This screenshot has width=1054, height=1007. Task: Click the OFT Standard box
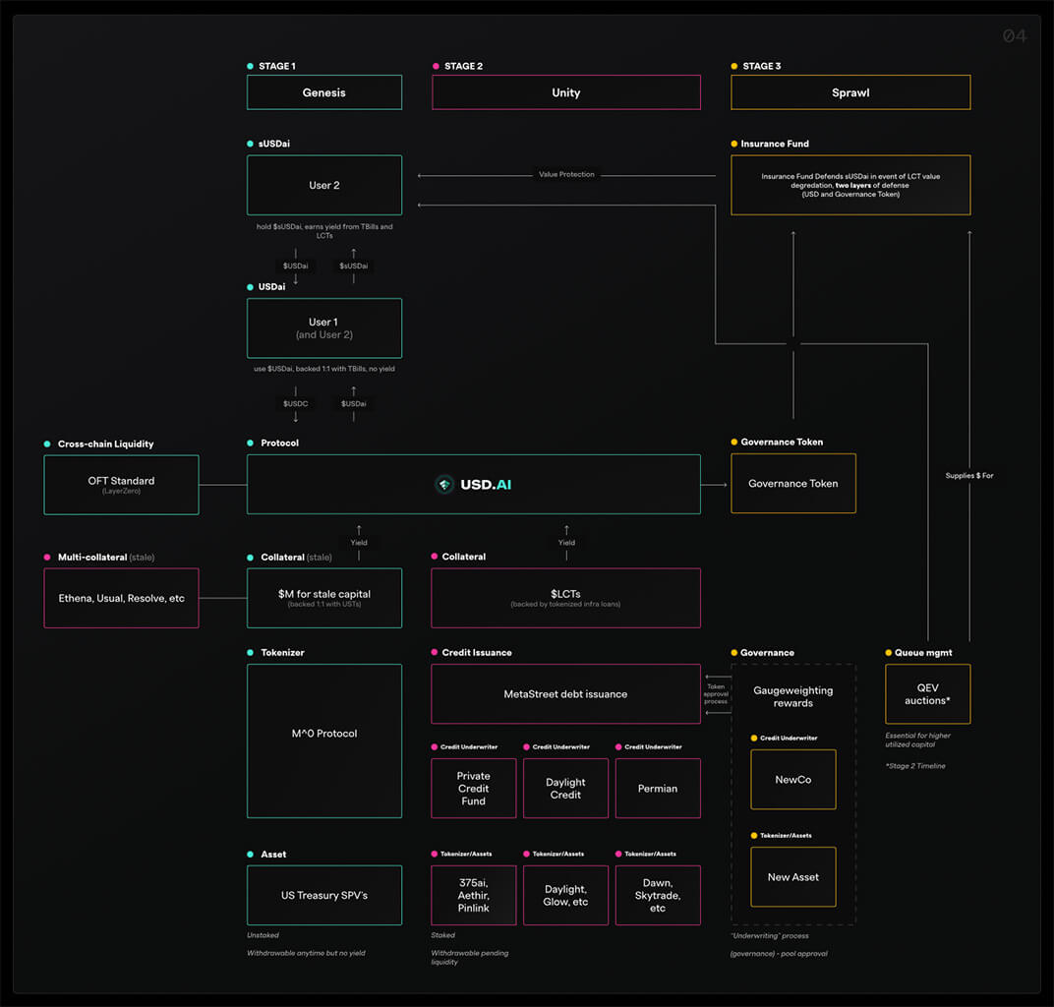(x=121, y=485)
